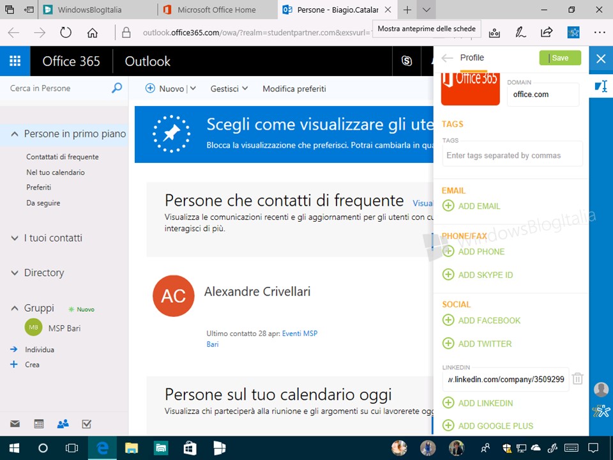Click the search magnifier in Cerca in Persone
613x460 pixels.
116,88
